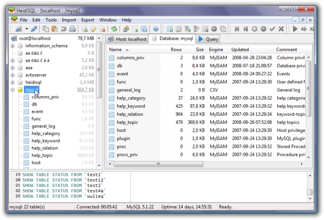This screenshot has width=324, height=220.
Task: Select the help_relation row in table list
Action: [x=206, y=114]
